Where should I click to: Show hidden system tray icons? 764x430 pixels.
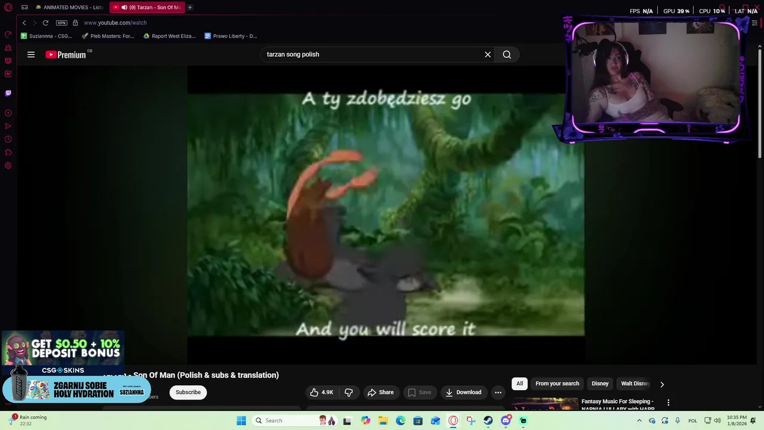[639, 420]
